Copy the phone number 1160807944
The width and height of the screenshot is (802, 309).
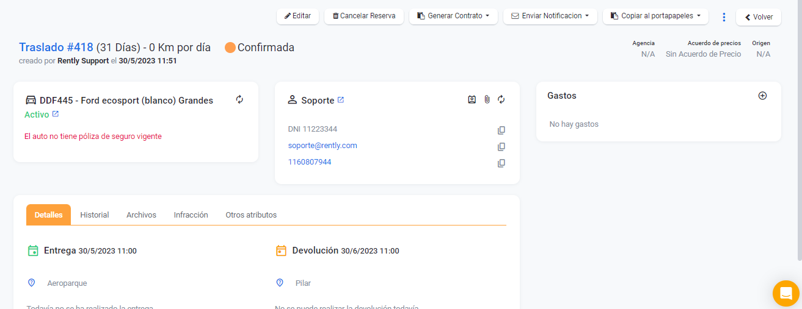[501, 163]
